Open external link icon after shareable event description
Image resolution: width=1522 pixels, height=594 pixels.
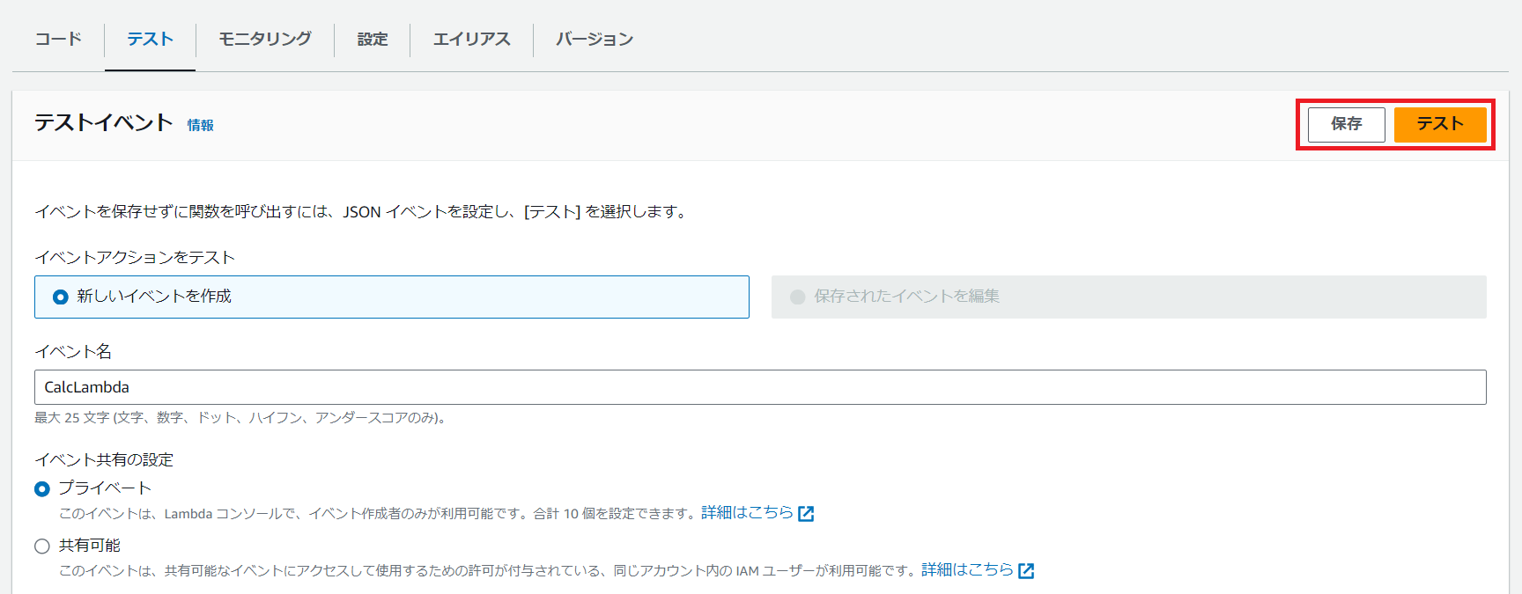pos(1026,571)
